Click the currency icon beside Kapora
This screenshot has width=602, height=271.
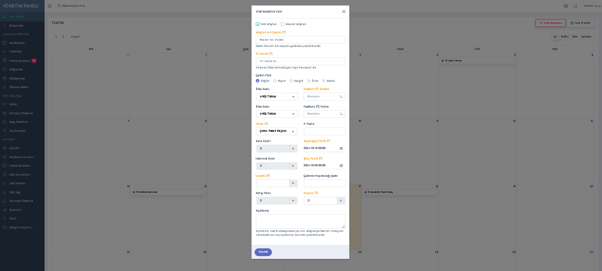click(341, 201)
